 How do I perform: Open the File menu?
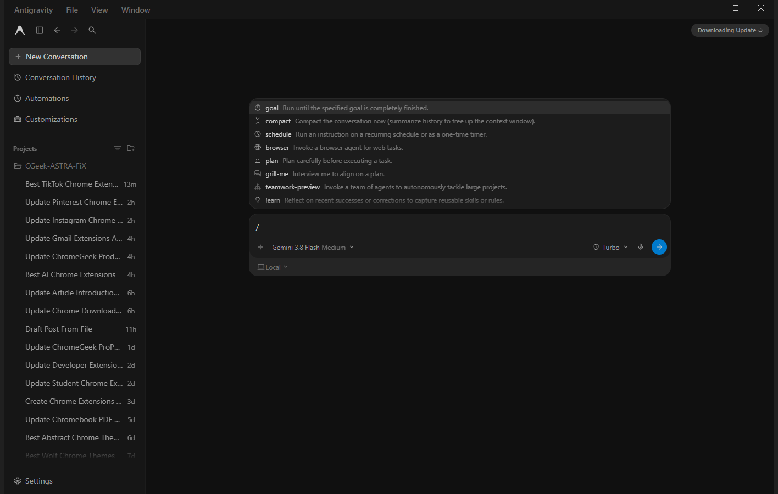72,10
